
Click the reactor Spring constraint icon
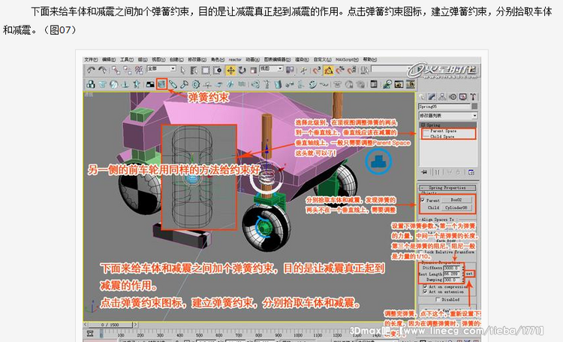(161, 84)
